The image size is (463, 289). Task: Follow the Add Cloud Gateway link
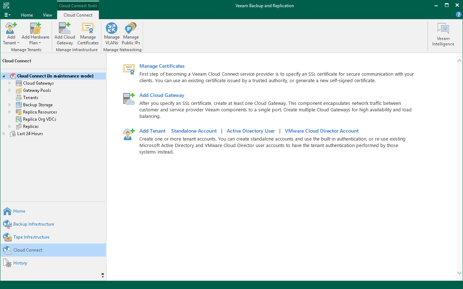coord(162,95)
